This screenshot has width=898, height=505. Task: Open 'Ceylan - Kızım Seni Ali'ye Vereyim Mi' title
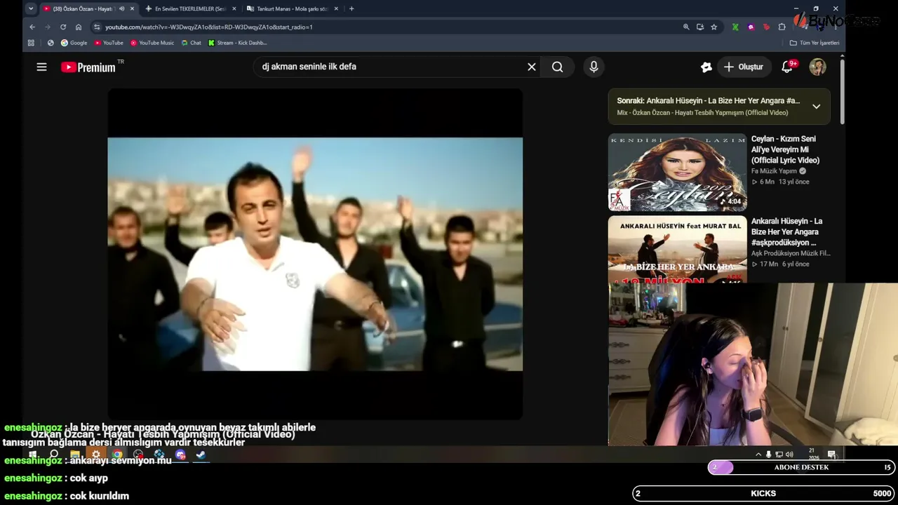click(x=785, y=149)
